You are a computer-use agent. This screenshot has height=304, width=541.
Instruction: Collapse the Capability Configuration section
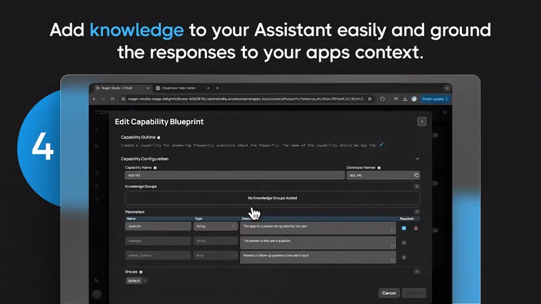(x=417, y=159)
